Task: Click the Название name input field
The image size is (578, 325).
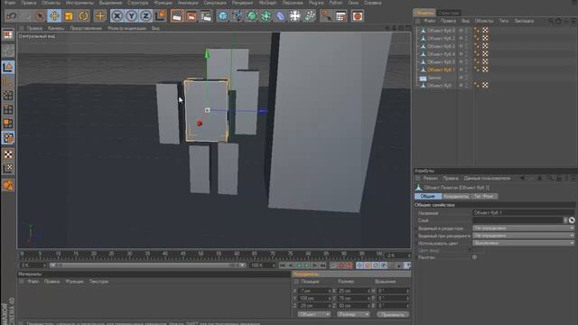Action: (x=523, y=213)
